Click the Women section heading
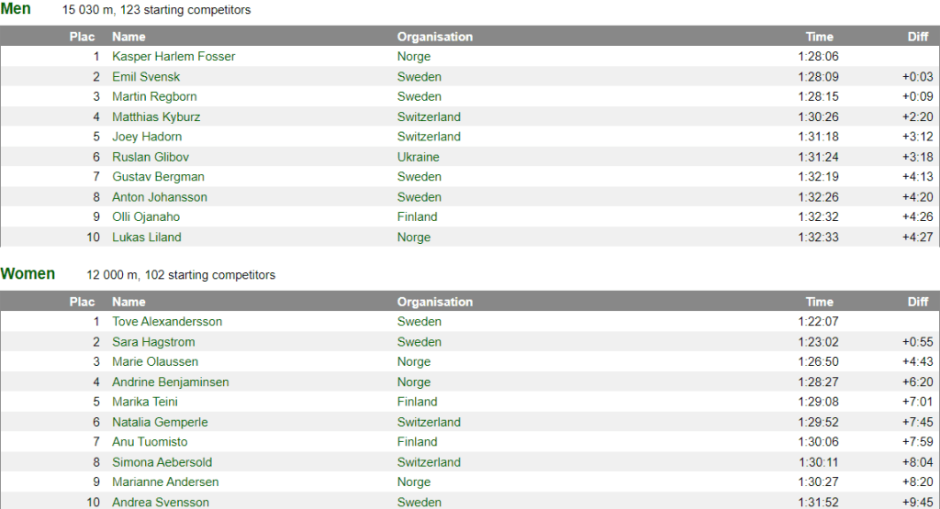Screen dimensions: 940x509 tap(28, 273)
